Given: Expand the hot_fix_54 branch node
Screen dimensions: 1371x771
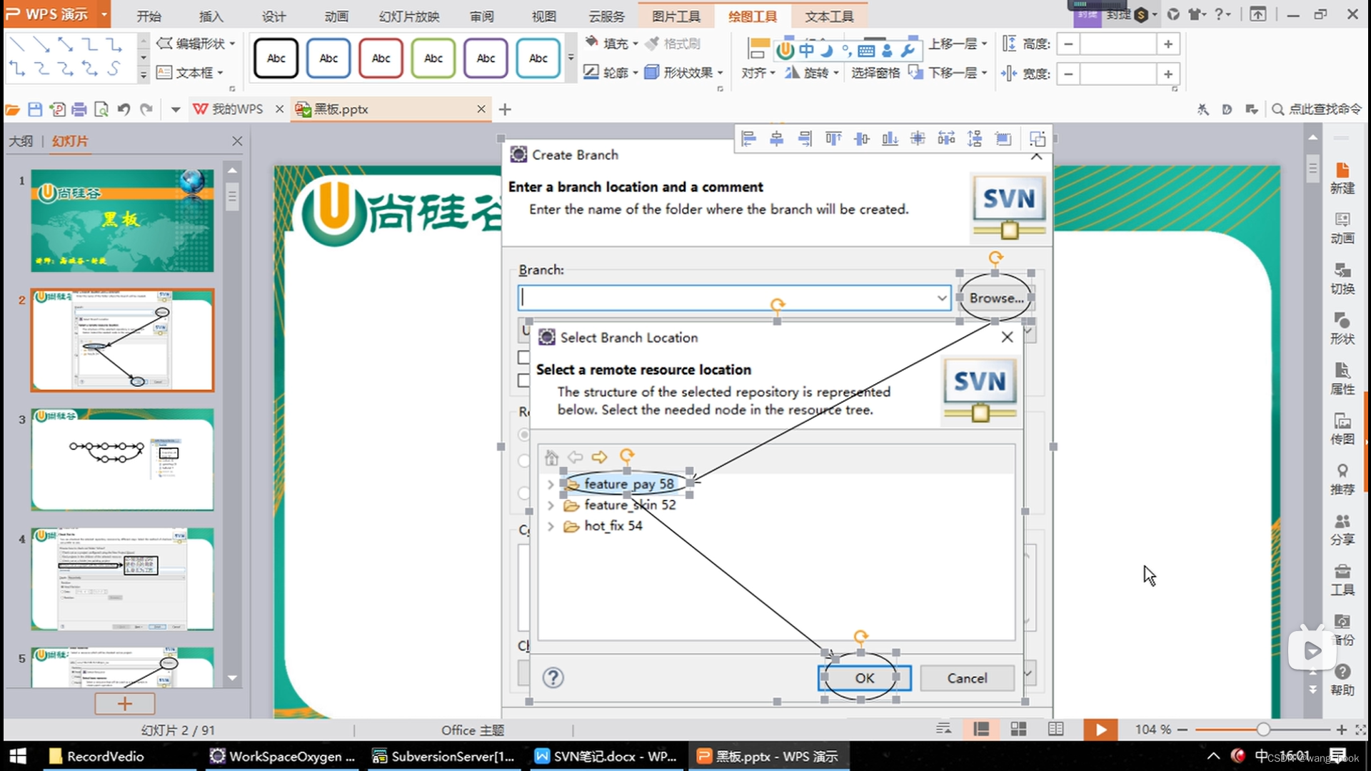Looking at the screenshot, I should (x=551, y=525).
